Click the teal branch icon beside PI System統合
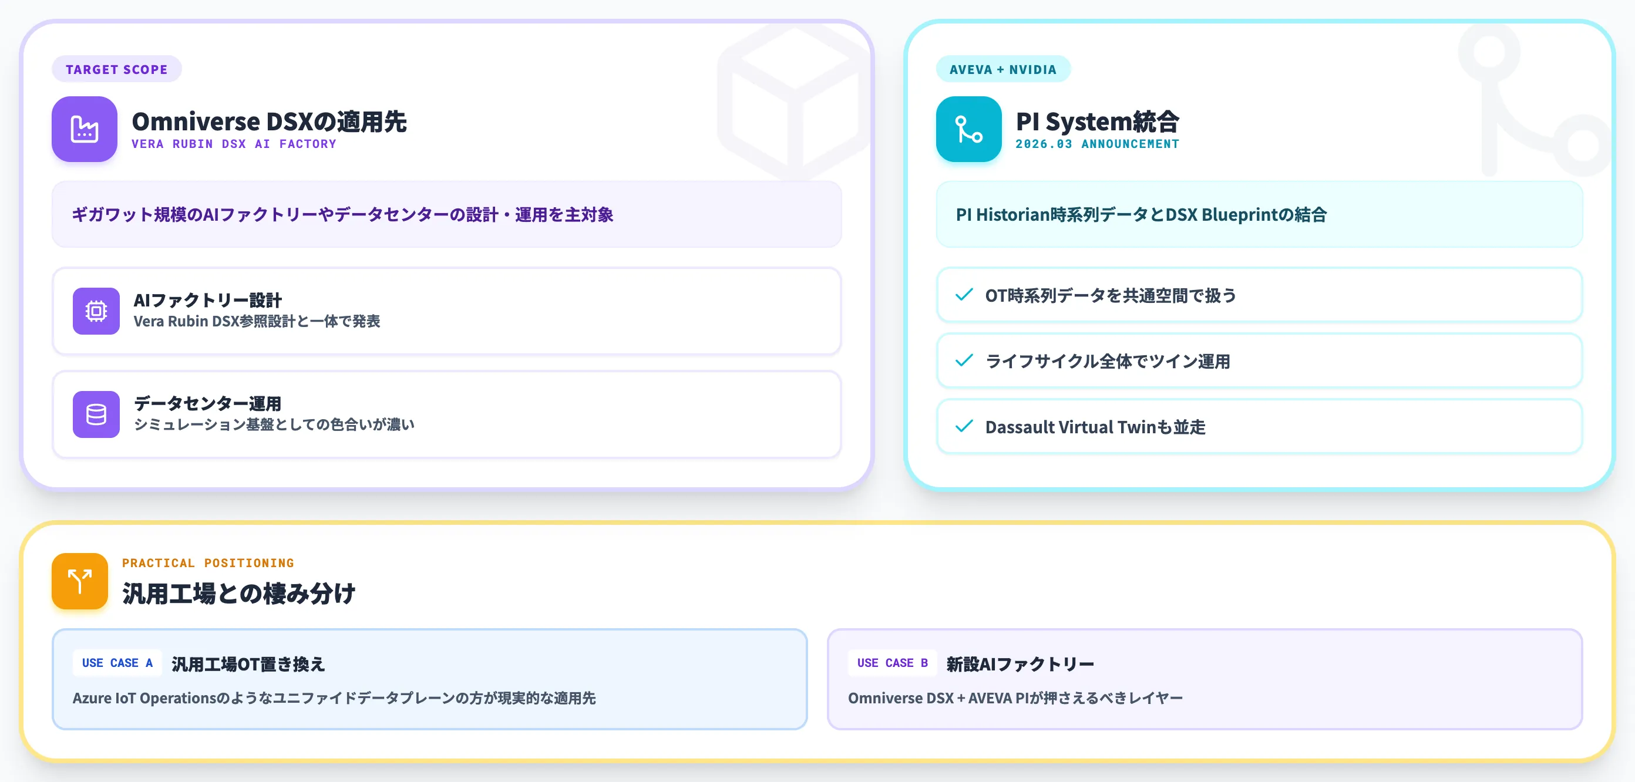 [968, 129]
